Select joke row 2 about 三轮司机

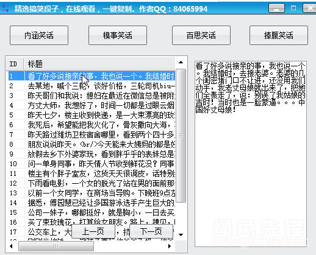pos(91,86)
